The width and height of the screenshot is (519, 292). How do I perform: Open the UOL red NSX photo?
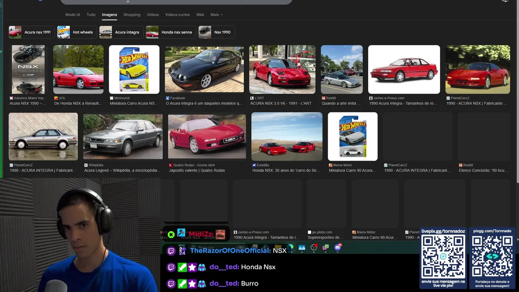[78, 69]
